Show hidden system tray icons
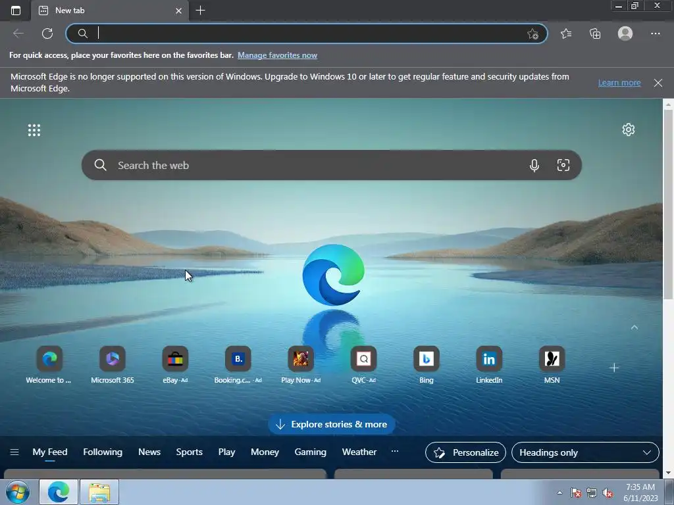 click(559, 493)
